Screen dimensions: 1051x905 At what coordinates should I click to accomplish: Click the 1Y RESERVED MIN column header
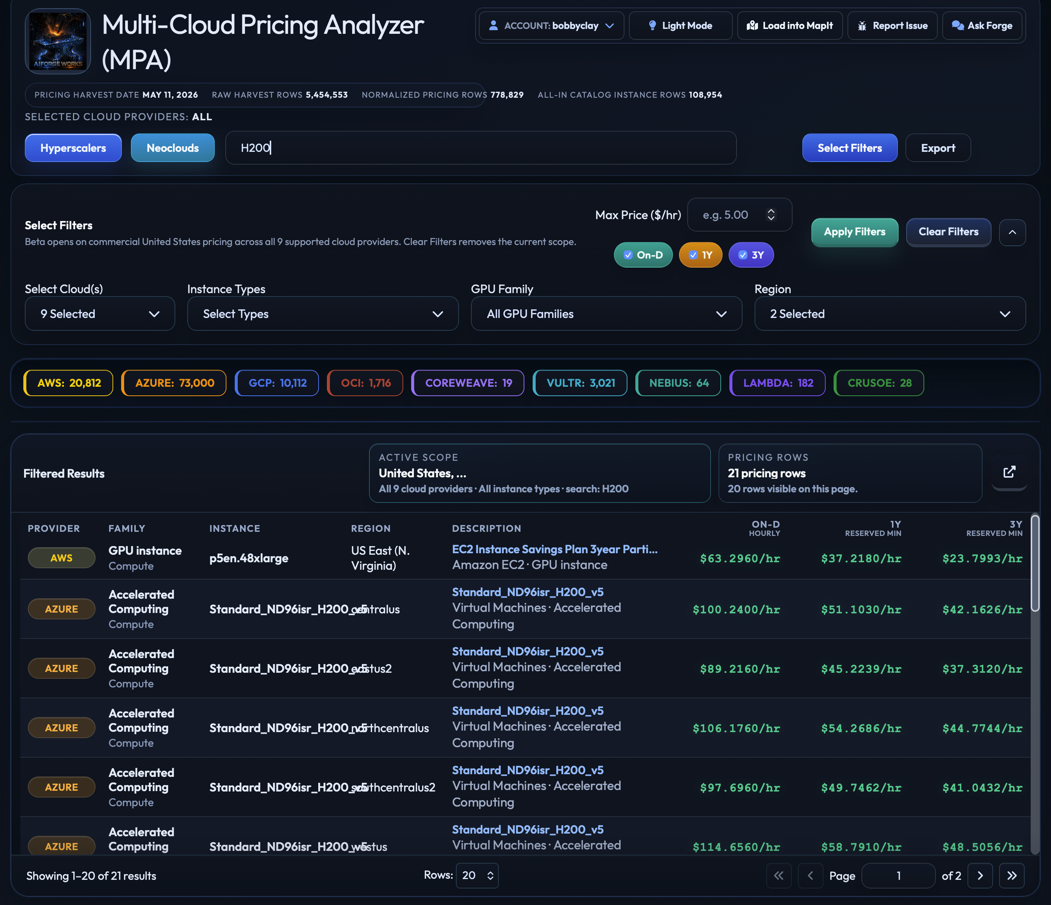click(873, 528)
